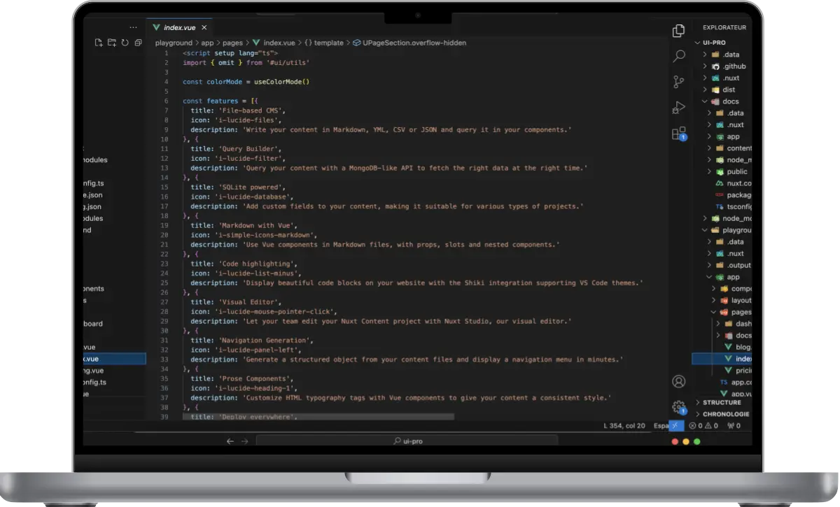Open the Accounts icon in activity bar
Image resolution: width=840 pixels, height=507 pixels.
pyautogui.click(x=678, y=381)
